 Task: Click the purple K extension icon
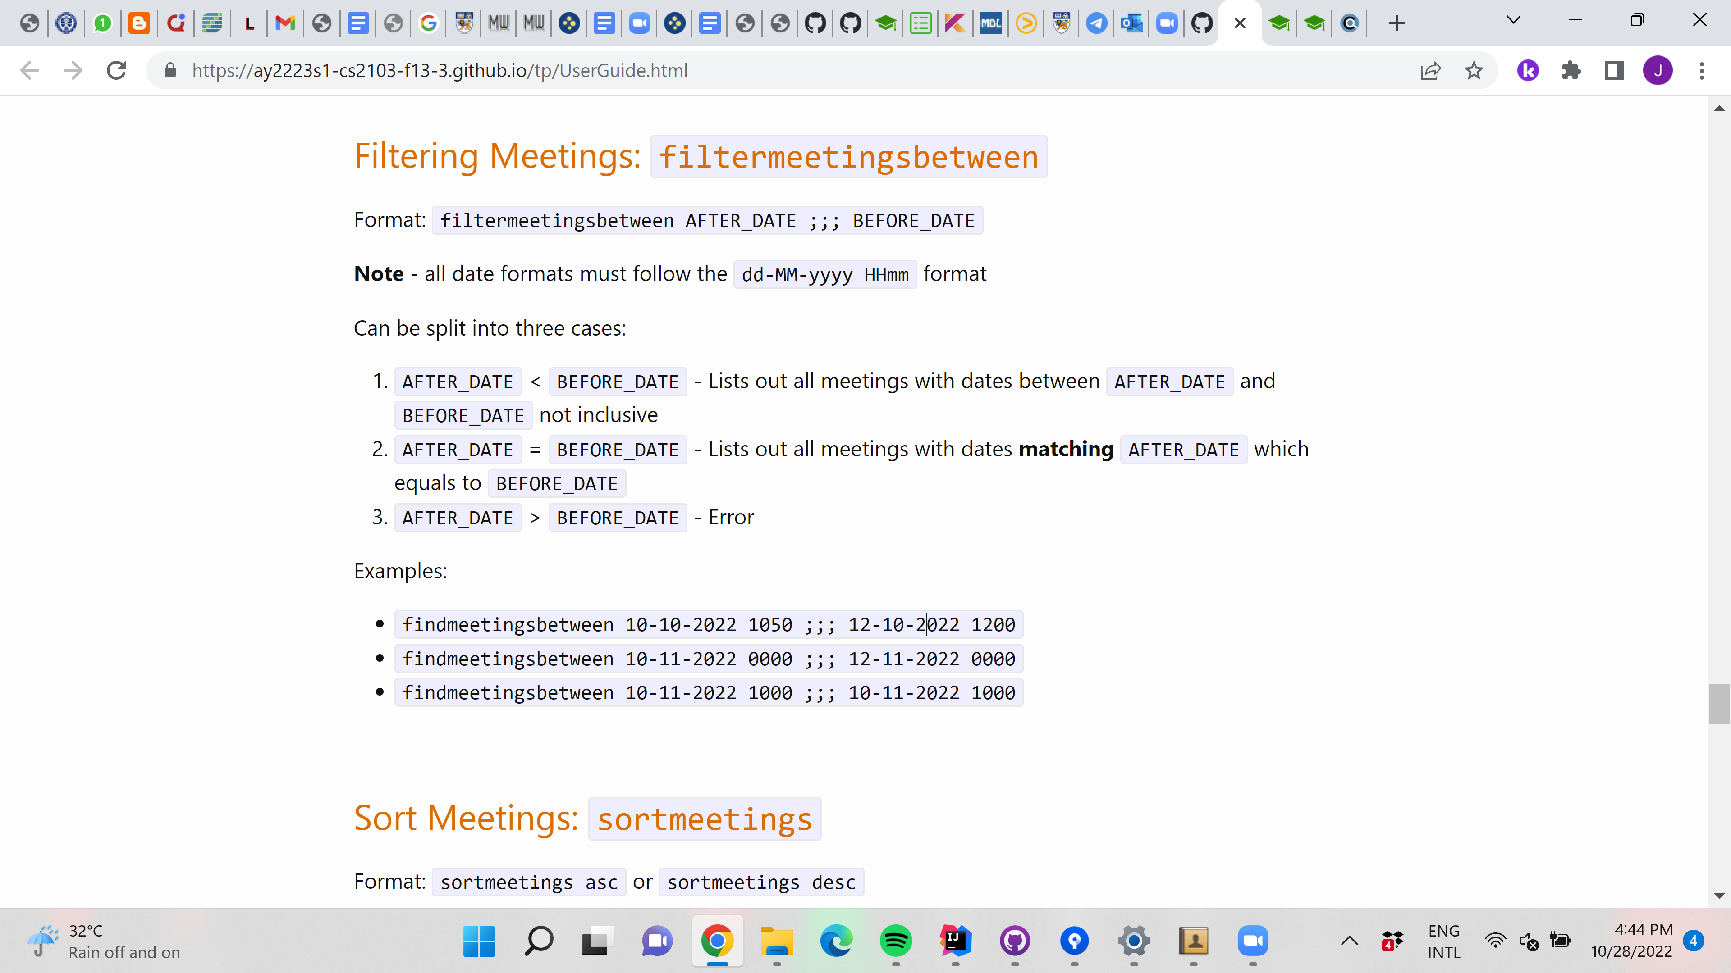[1527, 71]
